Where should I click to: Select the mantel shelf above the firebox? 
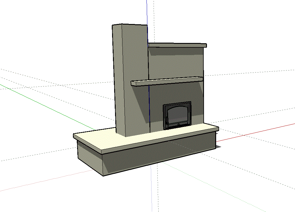click(x=167, y=81)
